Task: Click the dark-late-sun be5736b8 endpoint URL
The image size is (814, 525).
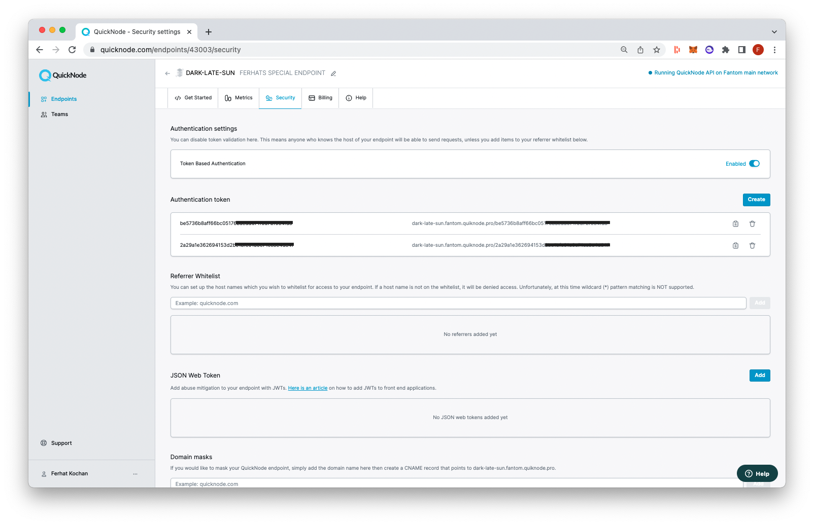Action: point(511,223)
